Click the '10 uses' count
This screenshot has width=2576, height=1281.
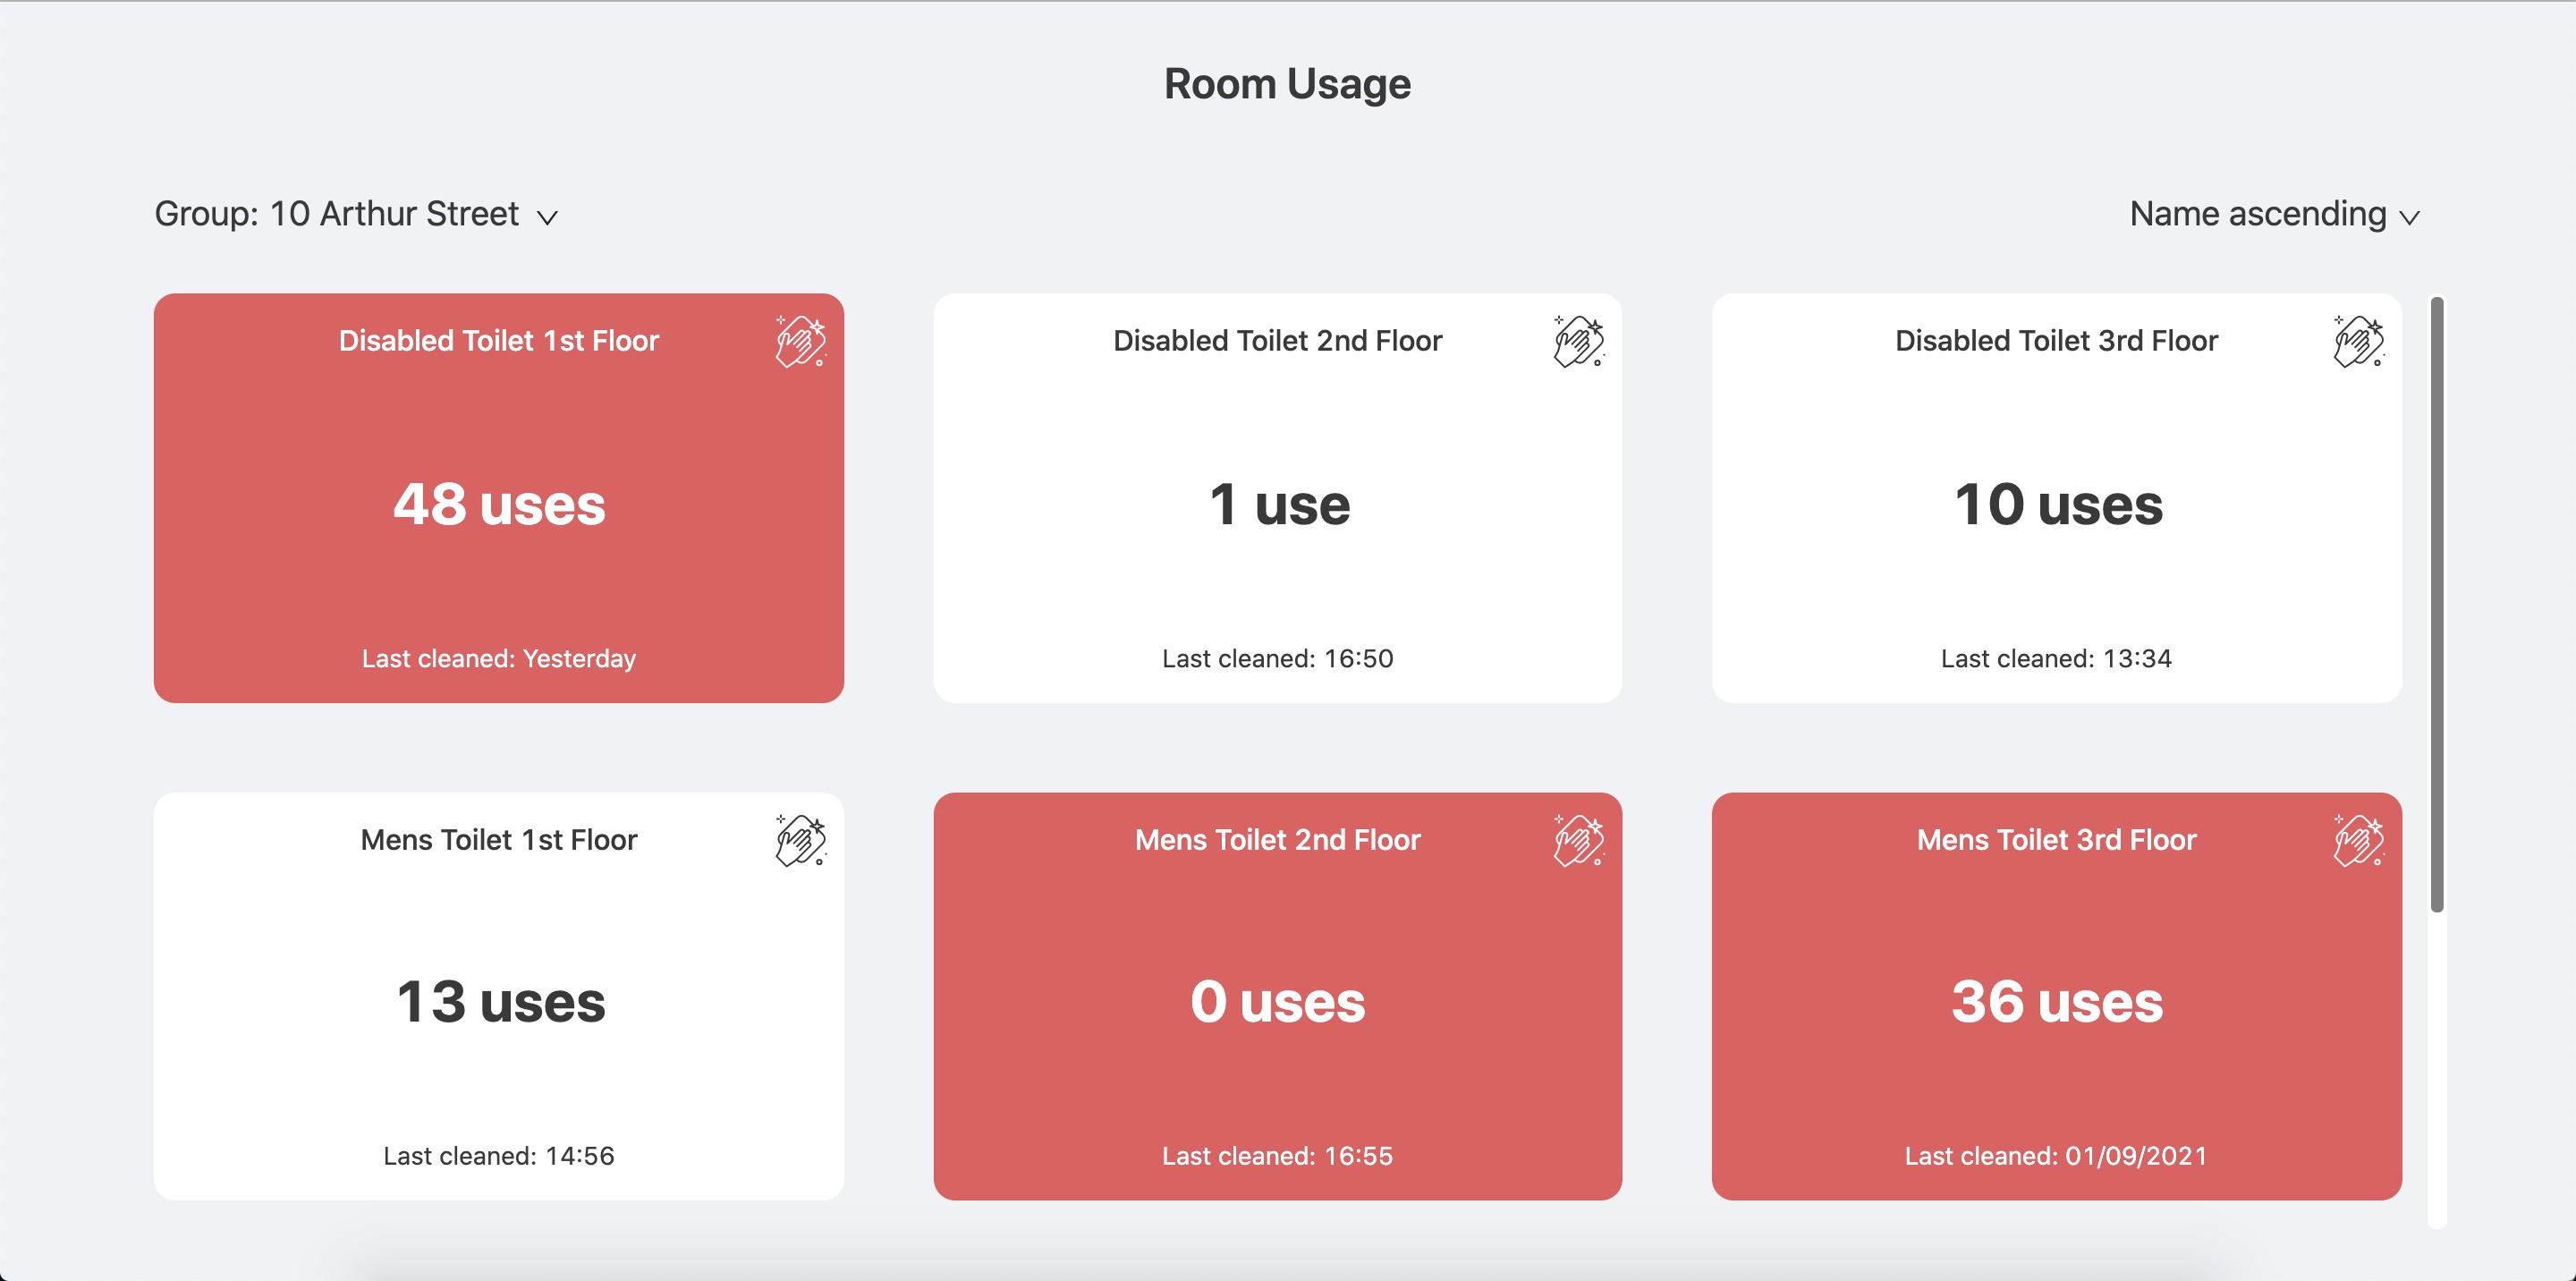2058,504
